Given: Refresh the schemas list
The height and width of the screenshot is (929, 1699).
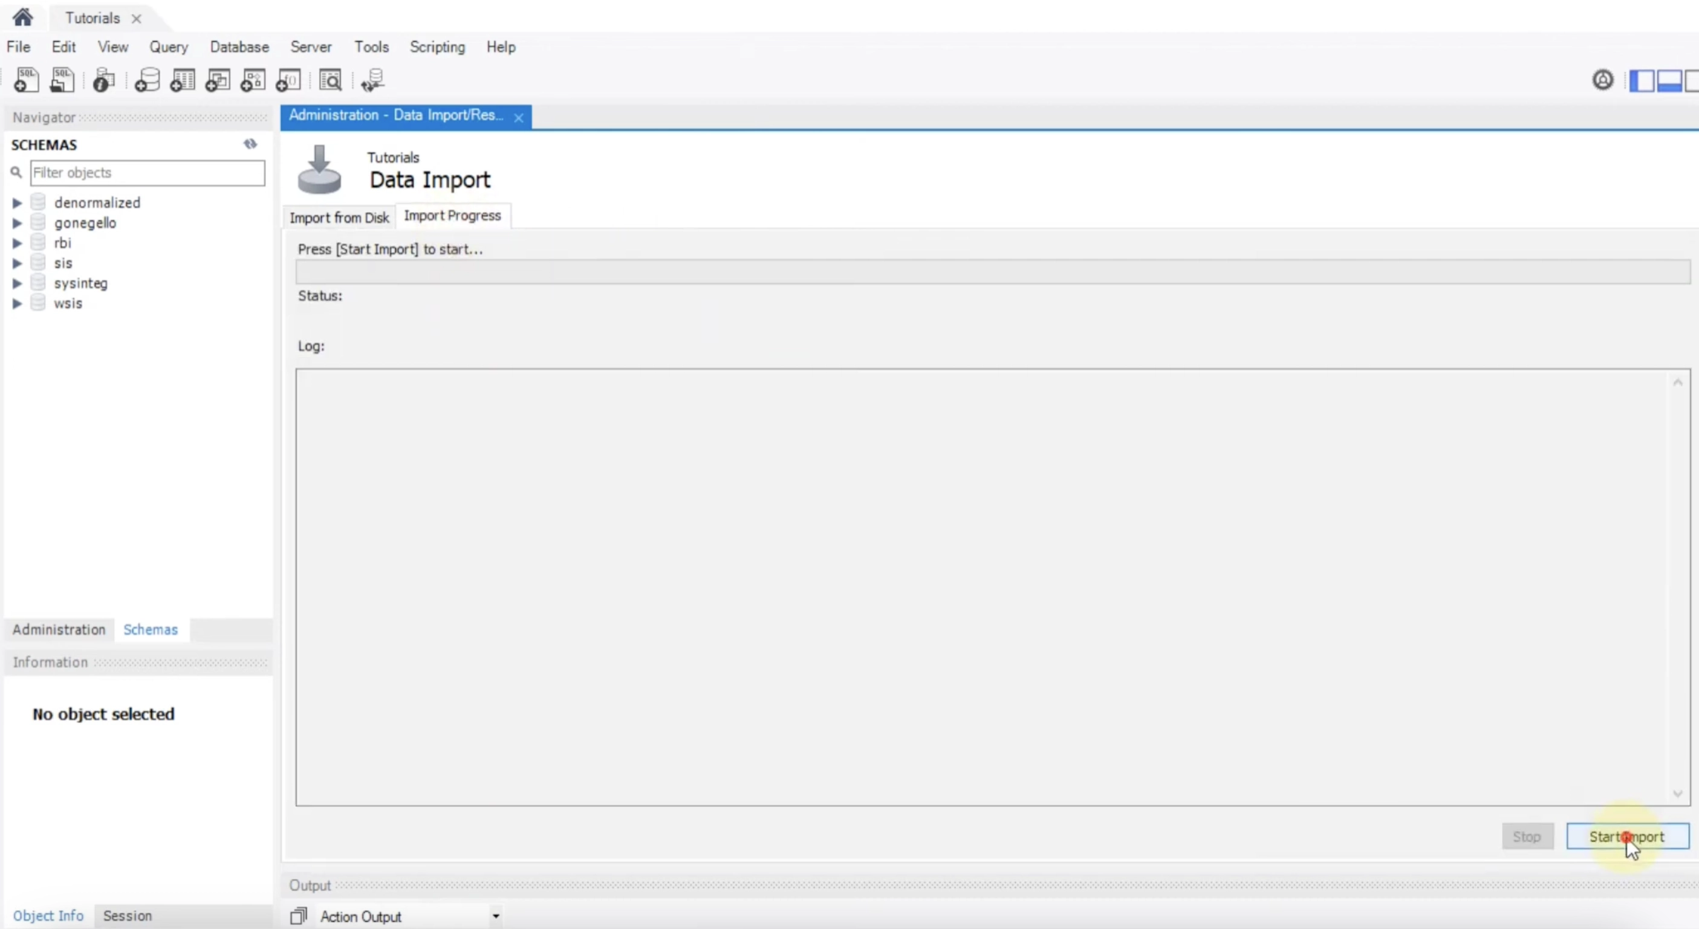Looking at the screenshot, I should (252, 144).
